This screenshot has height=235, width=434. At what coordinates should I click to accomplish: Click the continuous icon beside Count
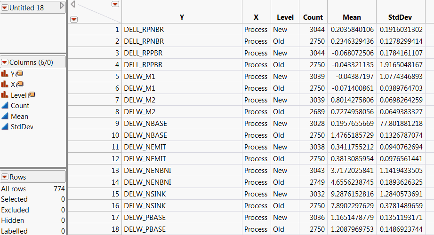tap(5, 106)
